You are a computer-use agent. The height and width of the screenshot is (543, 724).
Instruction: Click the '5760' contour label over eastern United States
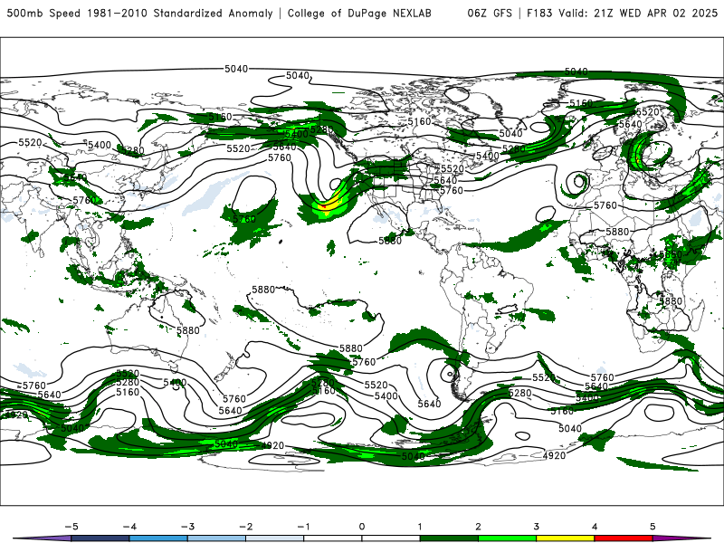451,190
